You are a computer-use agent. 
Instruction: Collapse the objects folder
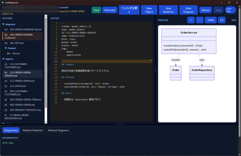point(3,59)
